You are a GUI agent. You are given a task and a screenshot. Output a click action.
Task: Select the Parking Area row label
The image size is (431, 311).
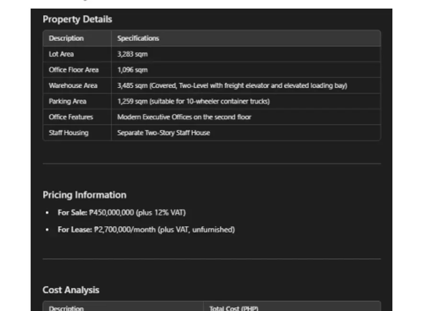pos(68,101)
